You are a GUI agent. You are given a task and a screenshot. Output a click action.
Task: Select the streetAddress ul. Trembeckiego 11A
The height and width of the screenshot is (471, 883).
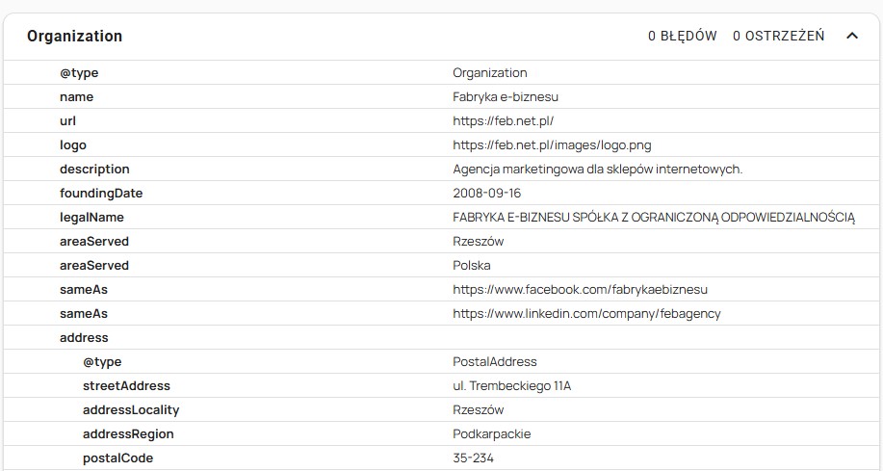511,386
